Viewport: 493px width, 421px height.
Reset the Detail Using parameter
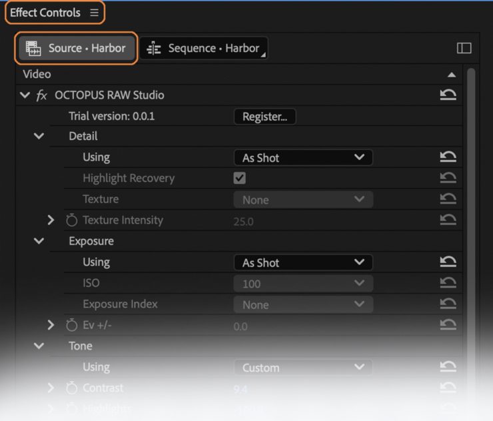point(448,157)
